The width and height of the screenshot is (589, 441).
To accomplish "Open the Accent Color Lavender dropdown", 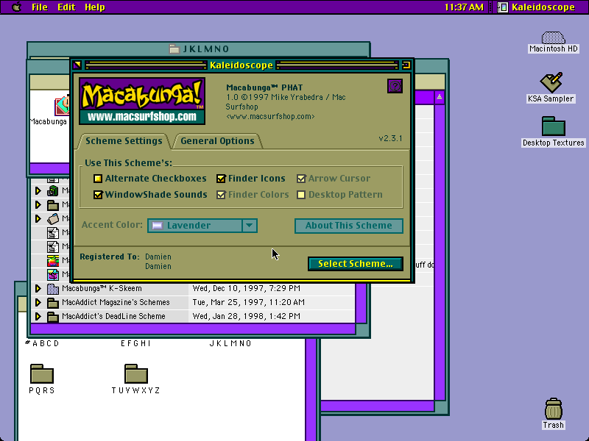I will 202,226.
